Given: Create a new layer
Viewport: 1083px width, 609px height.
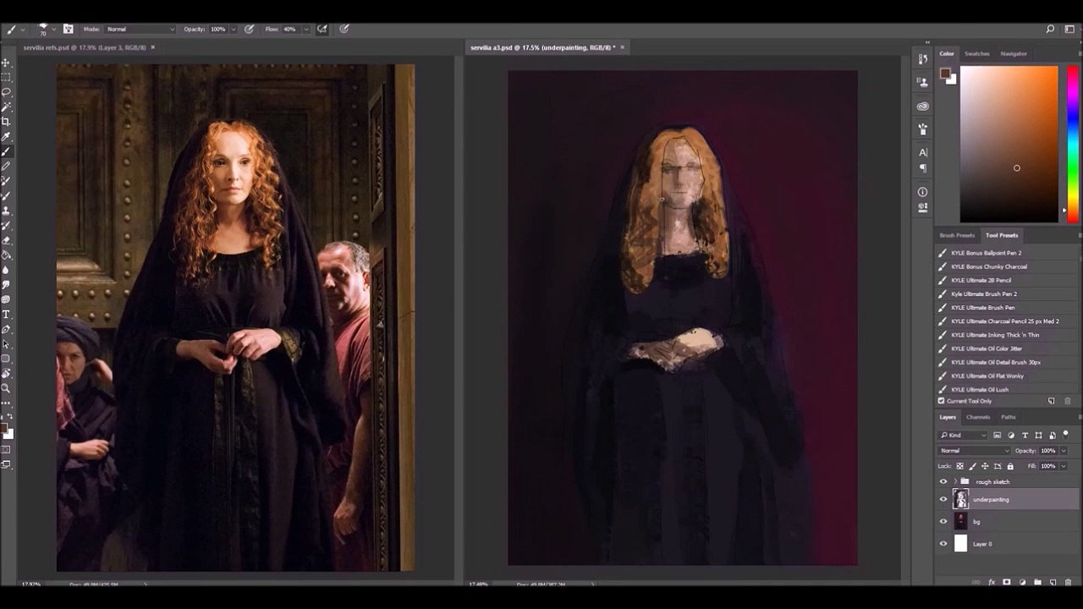Looking at the screenshot, I should coord(1053,582).
